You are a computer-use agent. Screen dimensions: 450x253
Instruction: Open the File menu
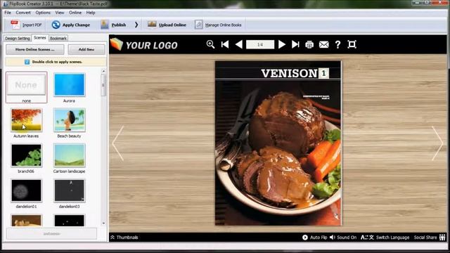coord(8,13)
